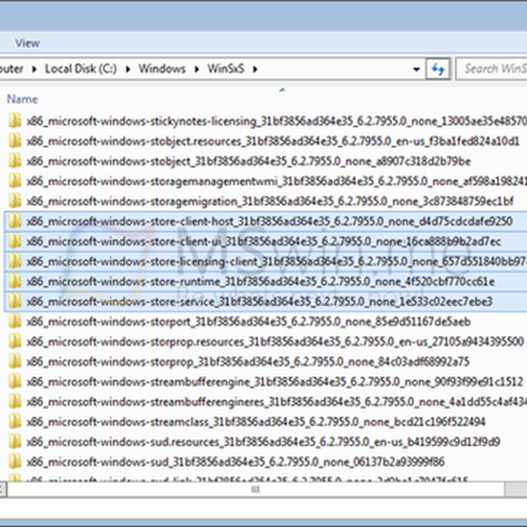
Task: Sort by the Name column header
Action: pos(22,99)
